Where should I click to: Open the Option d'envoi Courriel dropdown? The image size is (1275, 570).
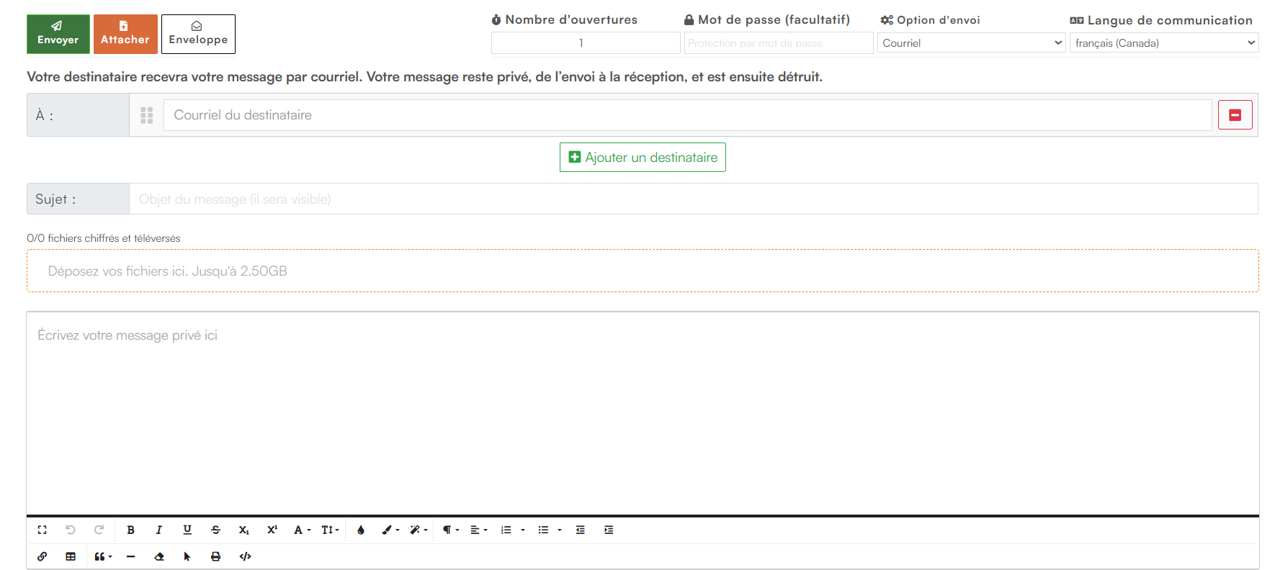tap(971, 43)
